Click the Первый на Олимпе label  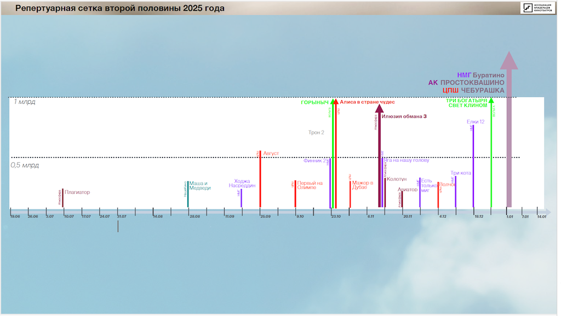[x=310, y=185]
